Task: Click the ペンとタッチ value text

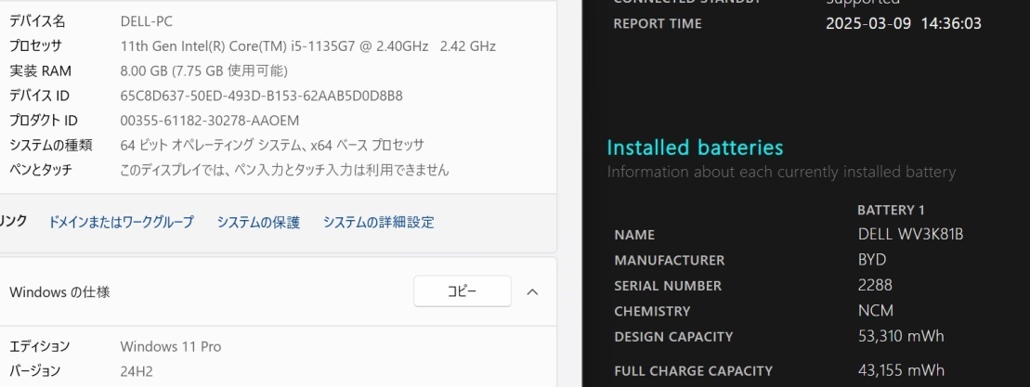Action: pos(284,171)
